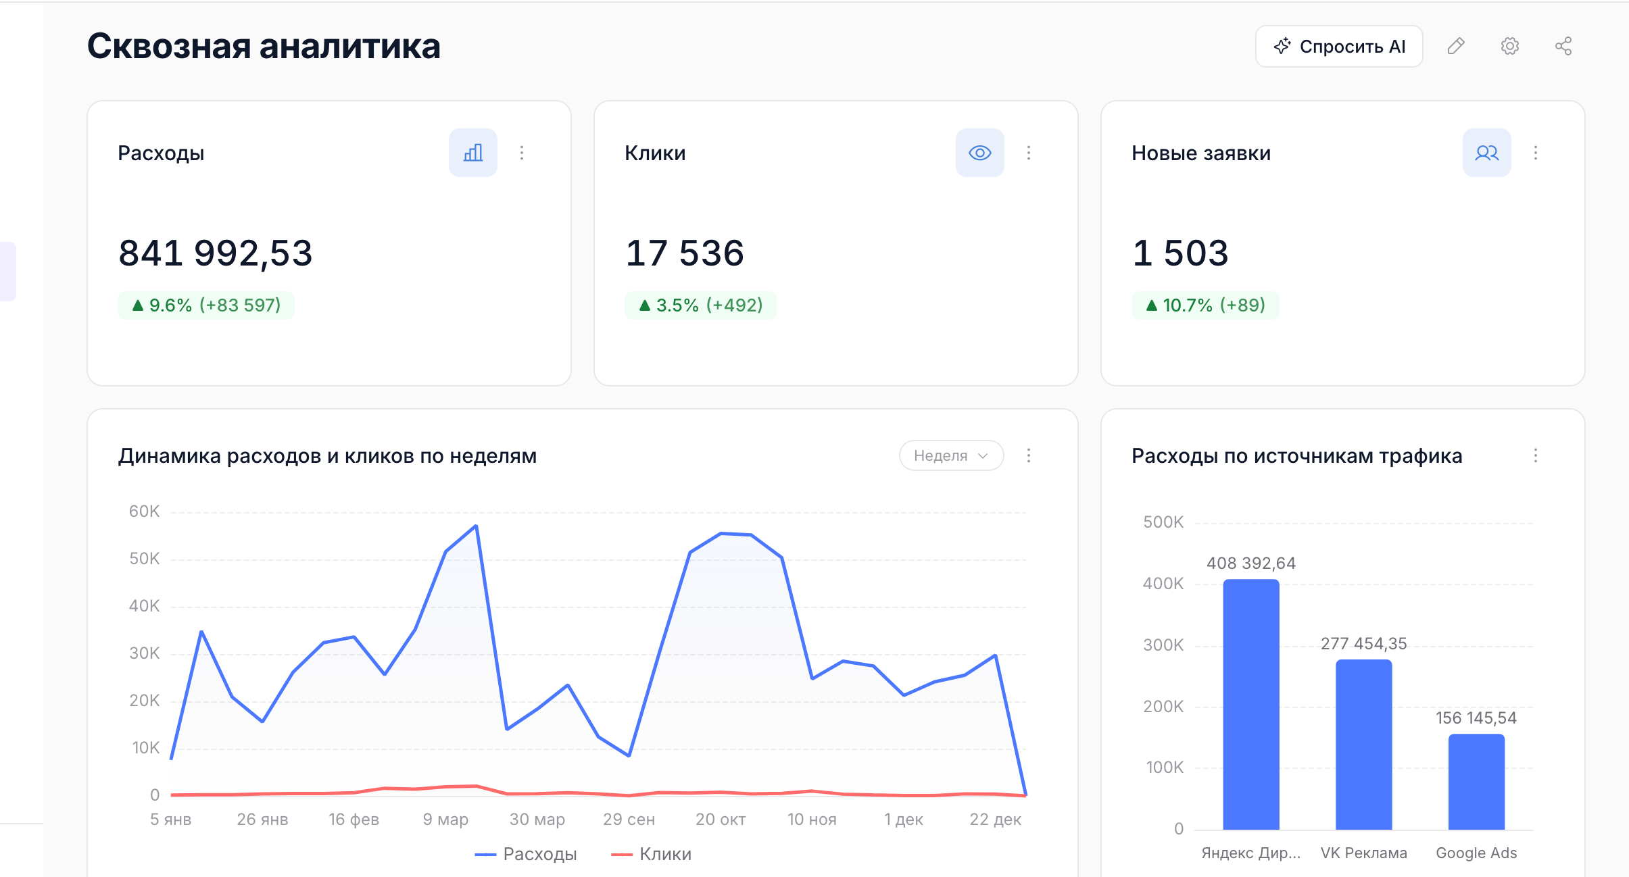Image resolution: width=1629 pixels, height=877 pixels.
Task: Toggle the Клики series in chart legend
Action: (651, 854)
